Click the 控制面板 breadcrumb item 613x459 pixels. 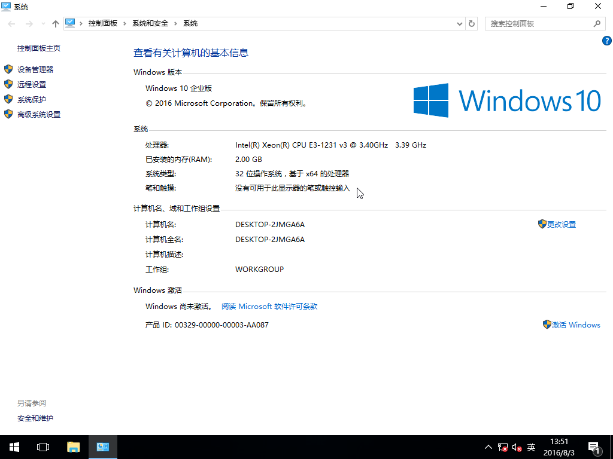click(102, 24)
